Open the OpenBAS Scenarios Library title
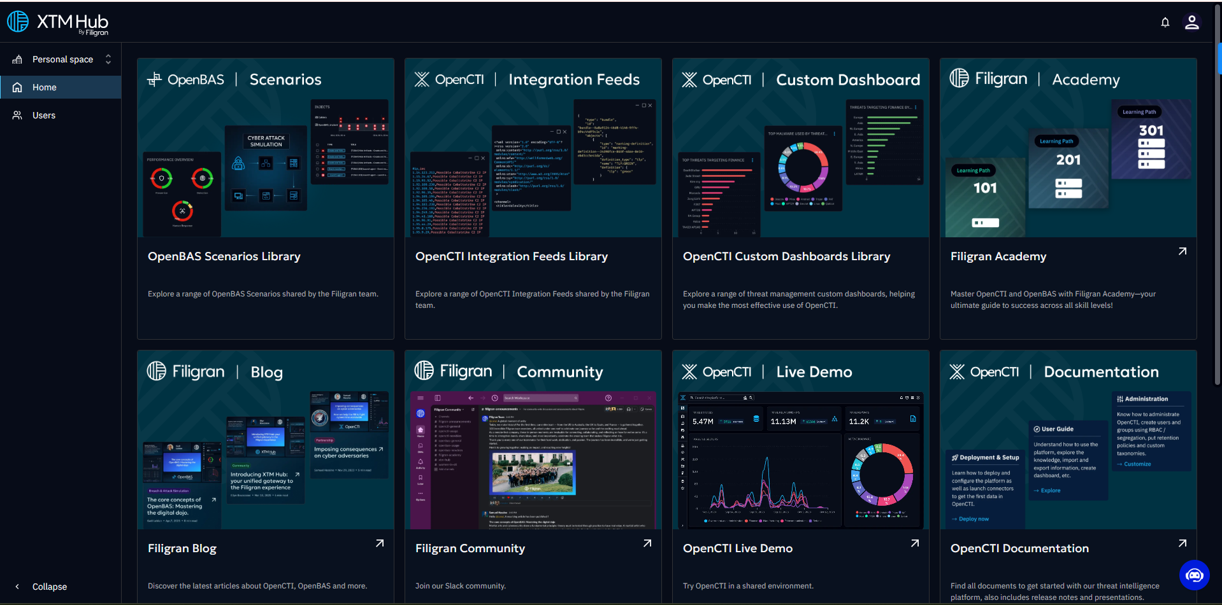1222x605 pixels. coord(224,256)
